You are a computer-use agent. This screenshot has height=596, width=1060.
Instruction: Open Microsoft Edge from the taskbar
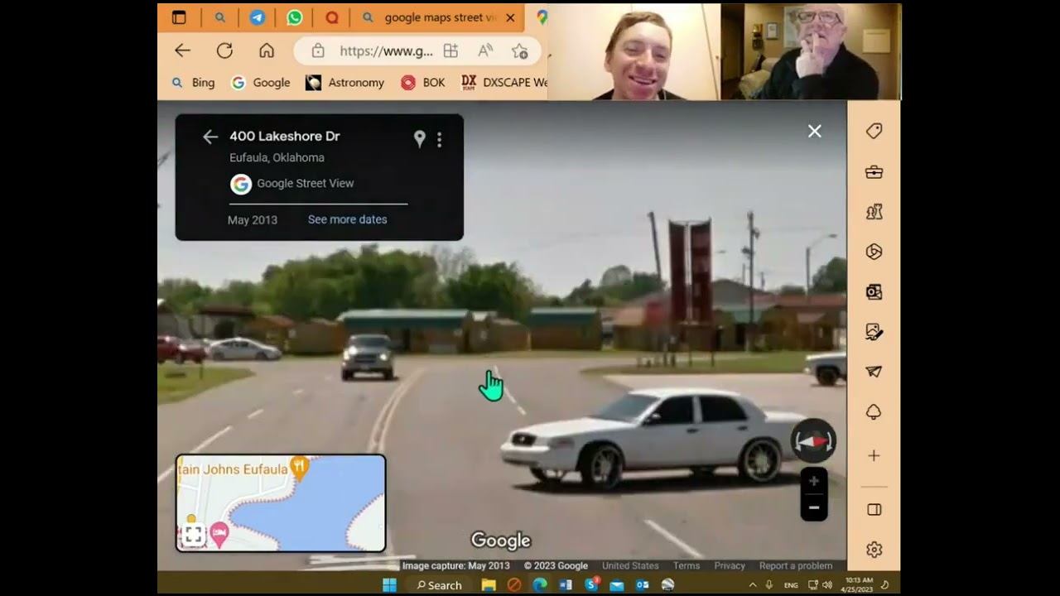(x=540, y=585)
